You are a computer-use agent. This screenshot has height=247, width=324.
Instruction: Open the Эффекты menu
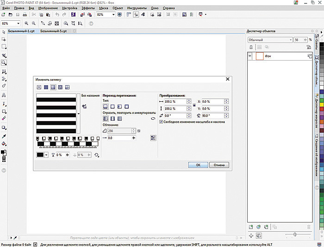point(87,8)
